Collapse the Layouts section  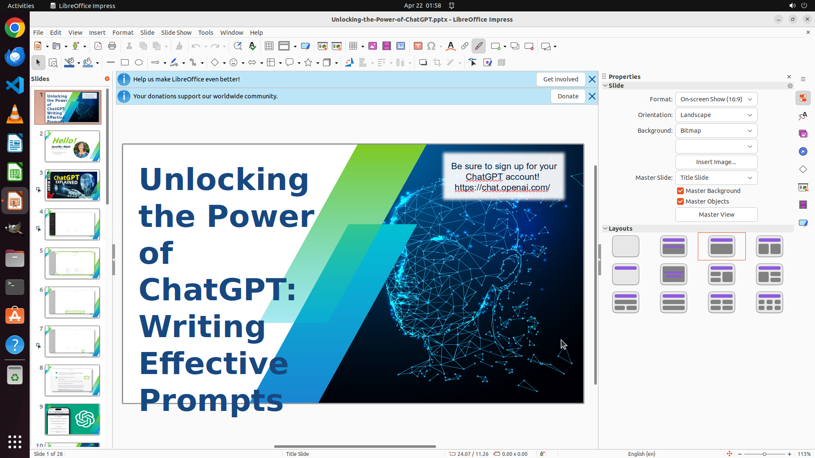[605, 229]
